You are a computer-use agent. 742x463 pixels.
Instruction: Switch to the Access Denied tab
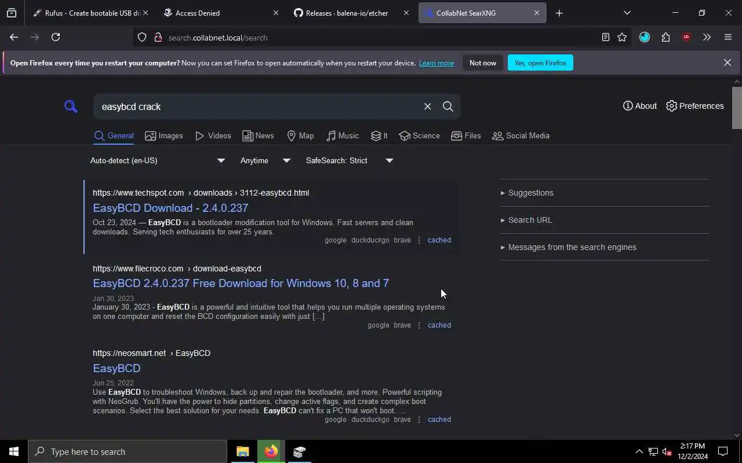point(221,13)
